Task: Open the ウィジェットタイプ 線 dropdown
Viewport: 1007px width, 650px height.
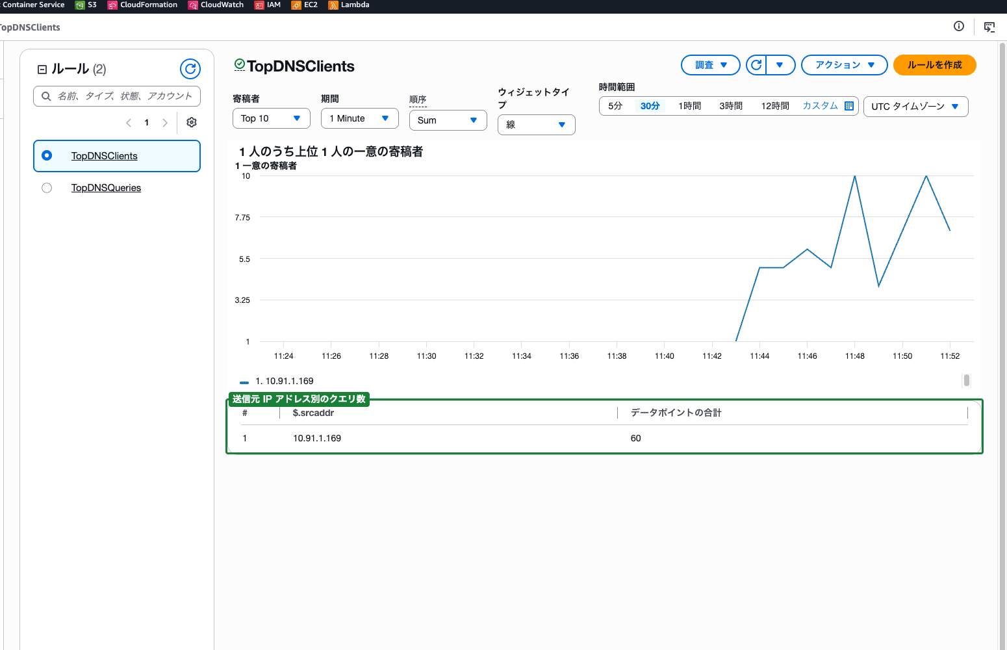Action: pos(537,125)
